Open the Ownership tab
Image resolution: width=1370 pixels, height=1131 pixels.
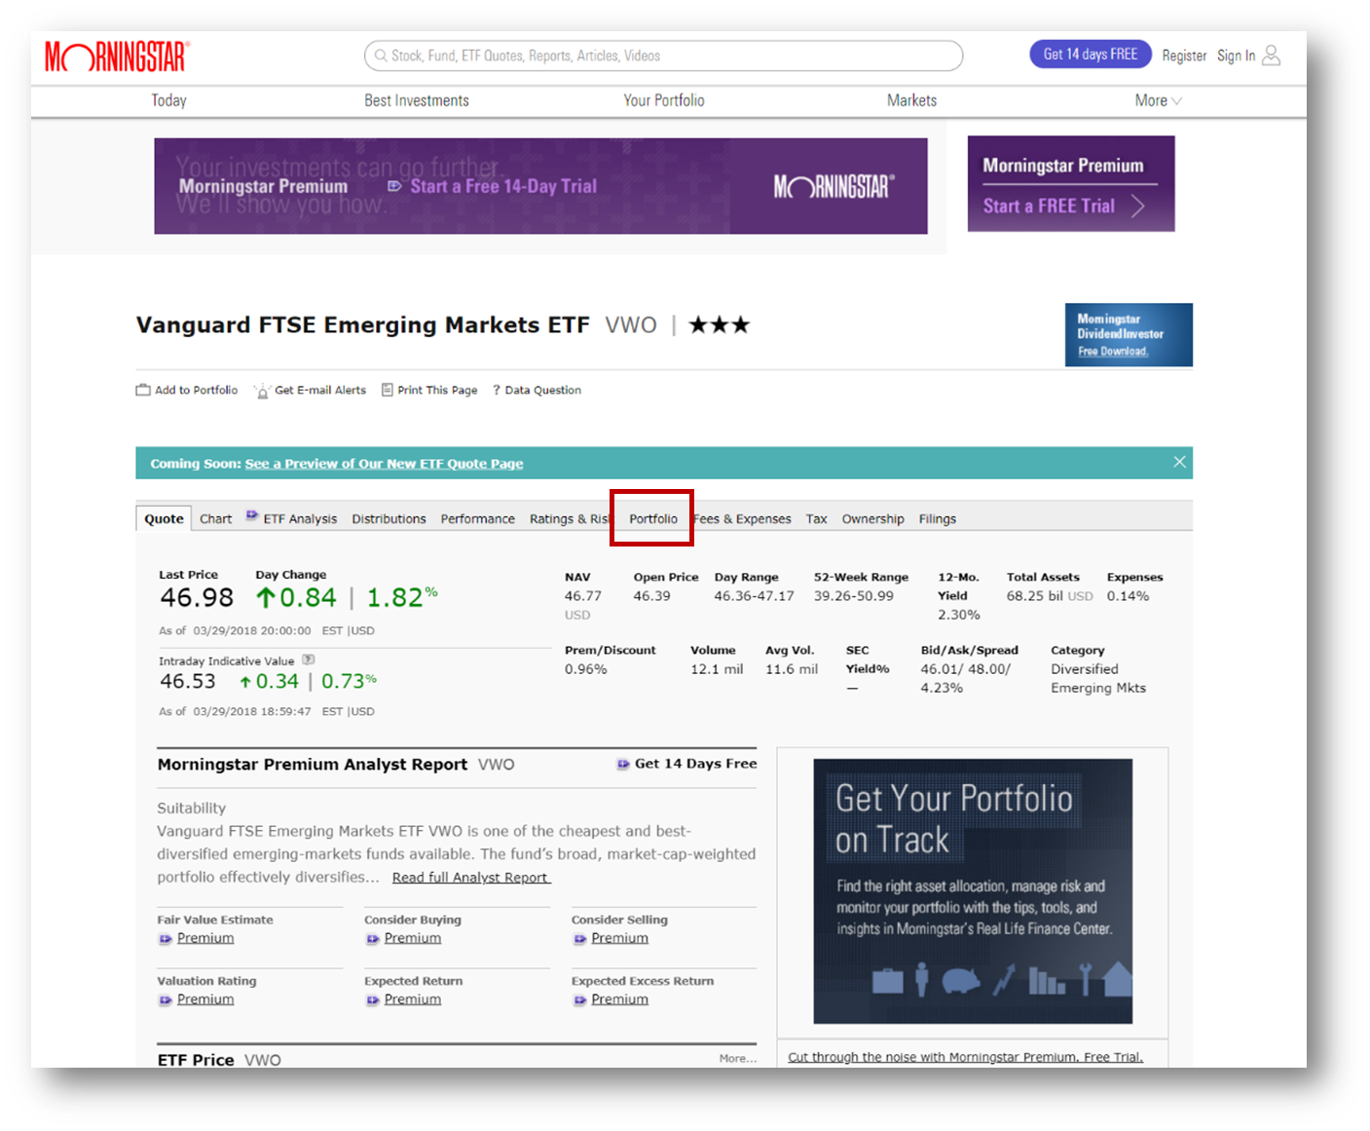coord(872,519)
